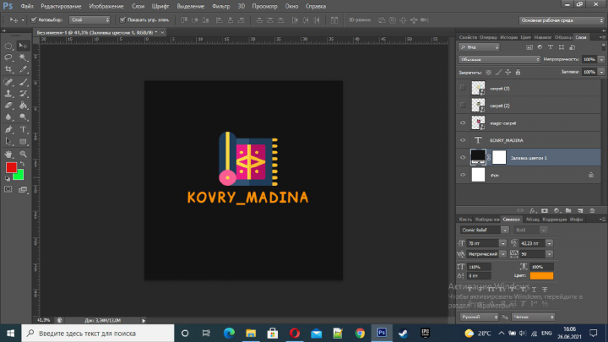This screenshot has height=342, width=608.
Task: Select the magic-carpet layer name
Action: click(503, 123)
